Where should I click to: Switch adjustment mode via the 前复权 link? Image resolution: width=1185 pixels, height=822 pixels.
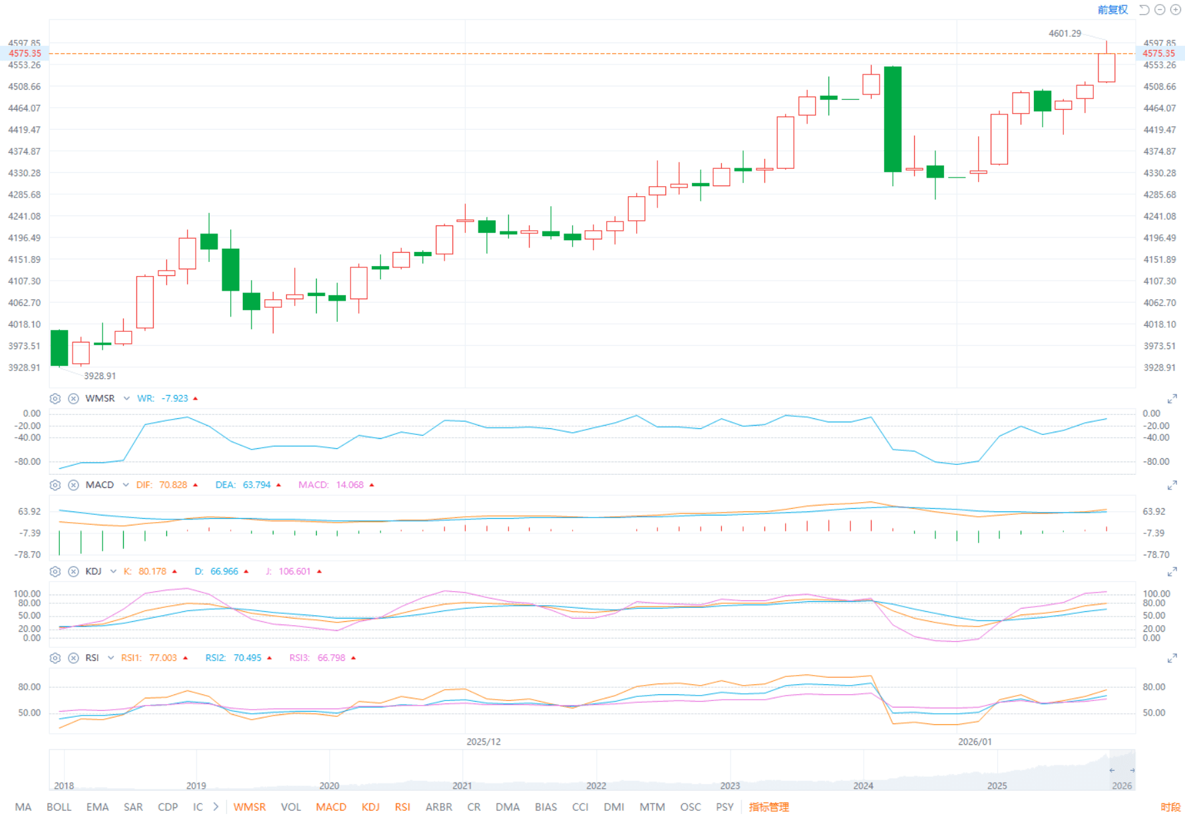(1112, 10)
